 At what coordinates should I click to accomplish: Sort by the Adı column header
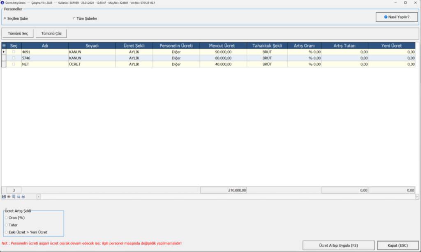pos(45,46)
